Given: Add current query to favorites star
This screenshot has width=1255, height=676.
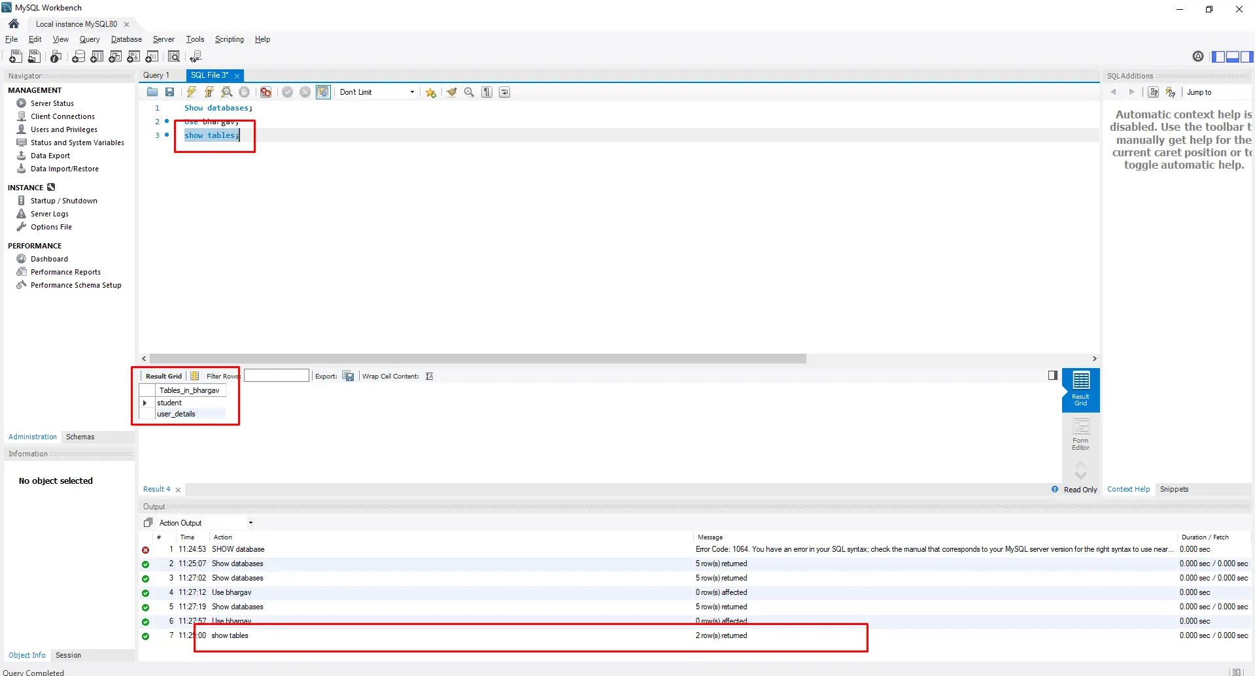Looking at the screenshot, I should pyautogui.click(x=430, y=92).
